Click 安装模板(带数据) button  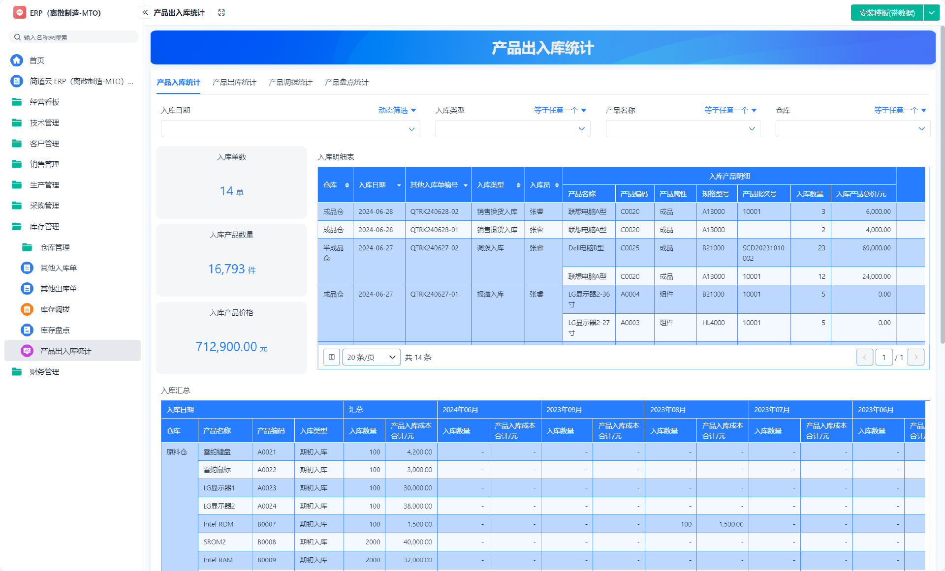887,13
